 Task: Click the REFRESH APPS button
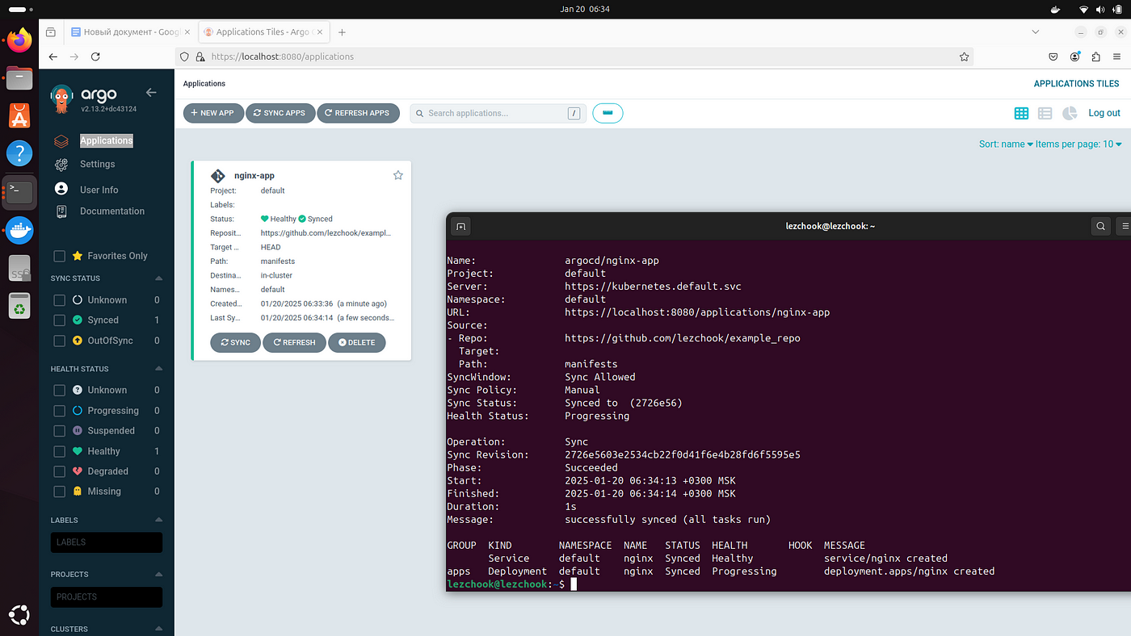(357, 113)
